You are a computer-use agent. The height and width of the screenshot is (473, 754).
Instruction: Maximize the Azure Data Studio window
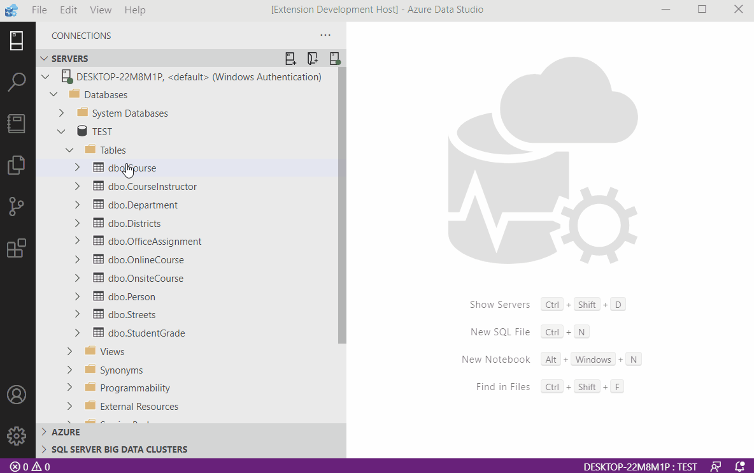click(702, 10)
